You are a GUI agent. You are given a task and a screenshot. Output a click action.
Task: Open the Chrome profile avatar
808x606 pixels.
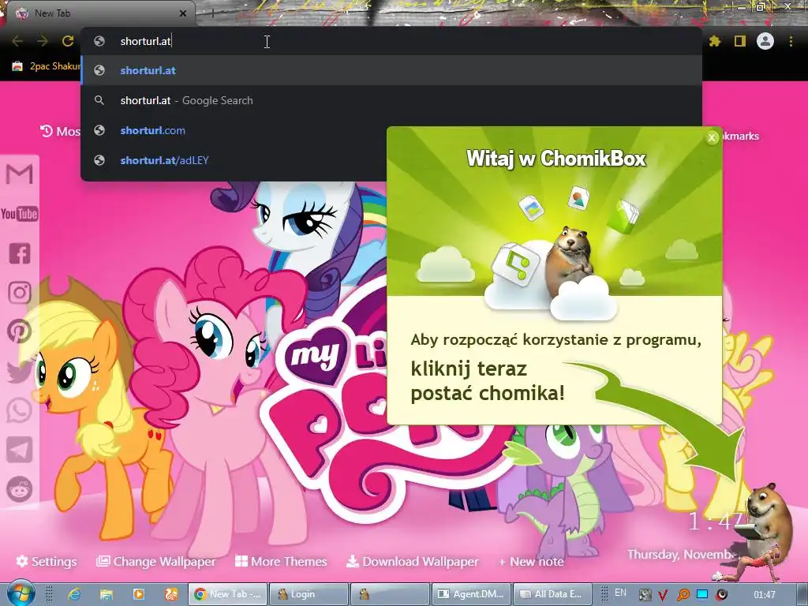pos(765,41)
